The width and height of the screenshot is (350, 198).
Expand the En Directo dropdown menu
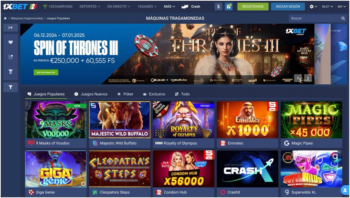coord(119,6)
